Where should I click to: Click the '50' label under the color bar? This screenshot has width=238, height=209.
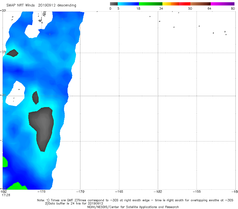coord(190,8)
